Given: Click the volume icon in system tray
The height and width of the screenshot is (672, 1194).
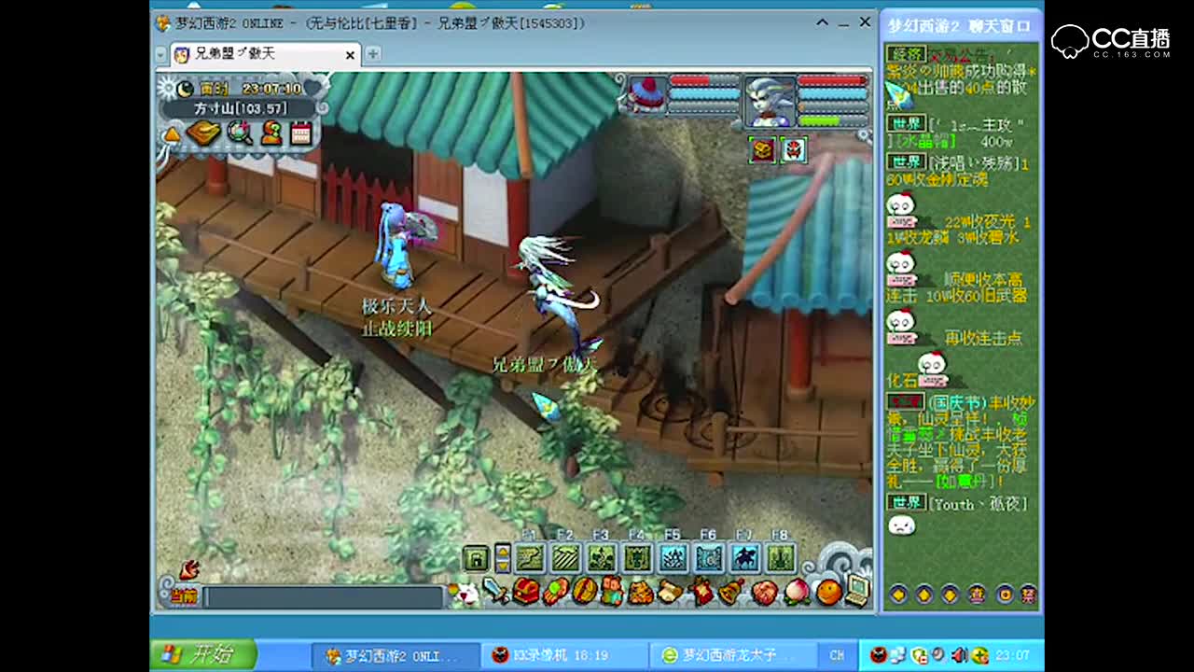Looking at the screenshot, I should [958, 655].
